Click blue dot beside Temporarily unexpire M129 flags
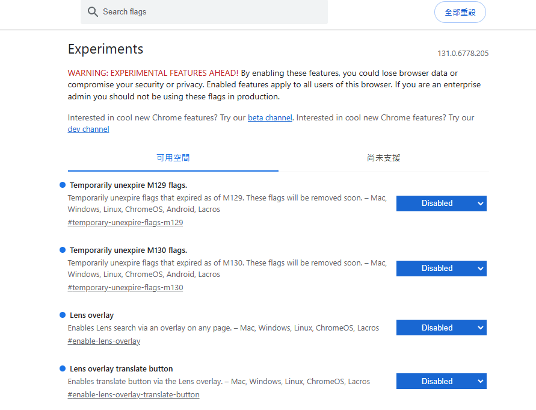536x410 pixels. 63,185
